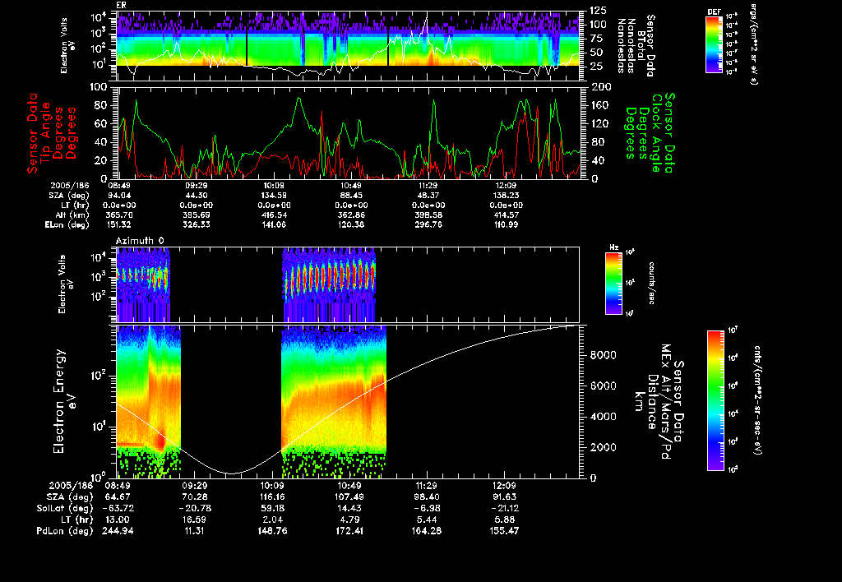Click the large electron flux color bar

point(716,400)
